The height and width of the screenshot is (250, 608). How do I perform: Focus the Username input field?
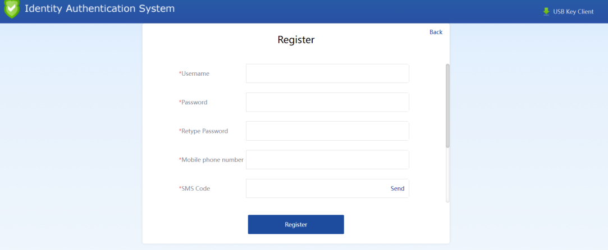[327, 73]
